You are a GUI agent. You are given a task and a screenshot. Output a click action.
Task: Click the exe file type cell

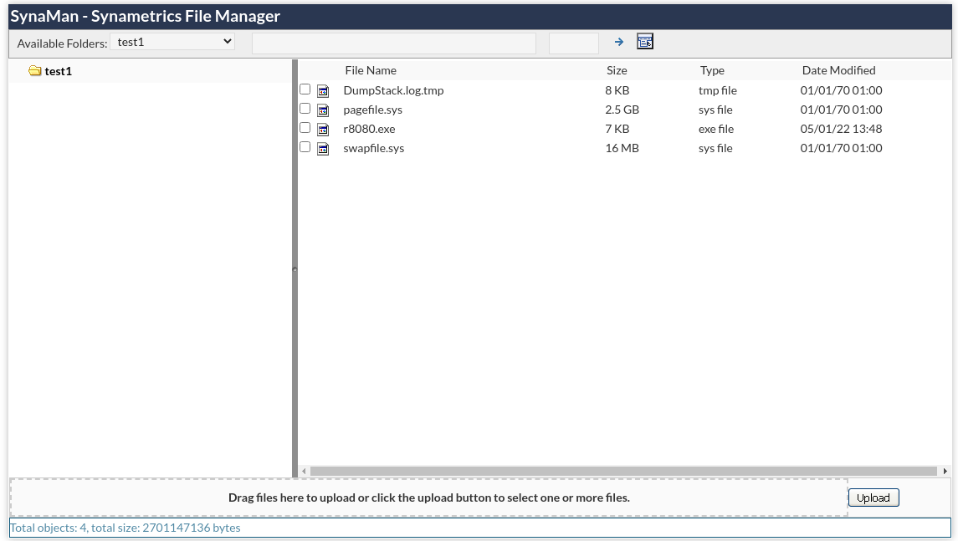716,129
